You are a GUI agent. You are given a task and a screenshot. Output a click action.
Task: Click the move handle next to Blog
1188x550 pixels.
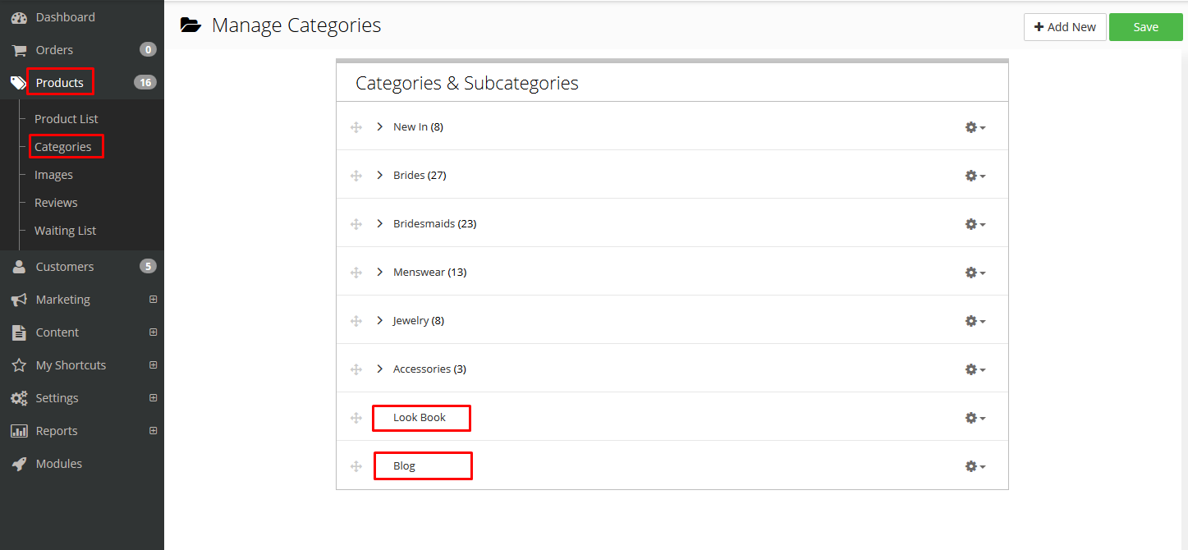pos(356,466)
